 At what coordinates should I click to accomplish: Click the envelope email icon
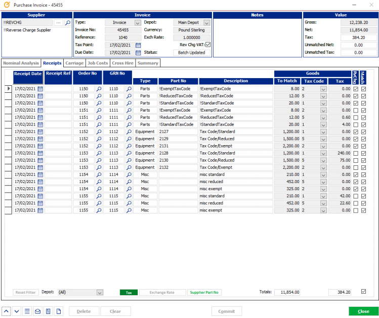click(x=38, y=311)
